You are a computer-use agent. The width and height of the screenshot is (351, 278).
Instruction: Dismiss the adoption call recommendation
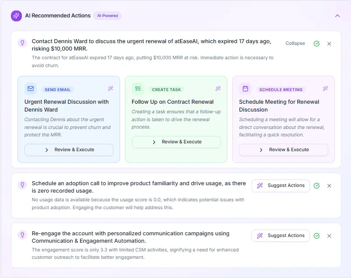[329, 186]
